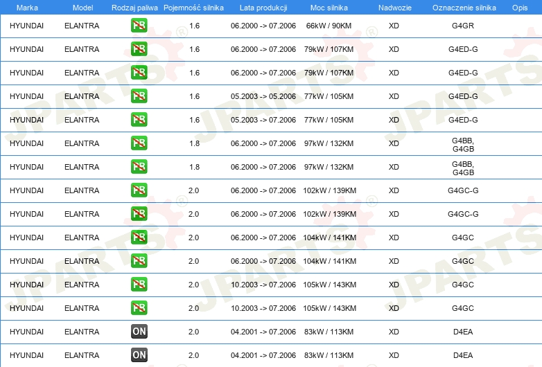Click the Pojemność silnika column header
Image resolution: width=542 pixels, height=367 pixels.
tap(193, 8)
